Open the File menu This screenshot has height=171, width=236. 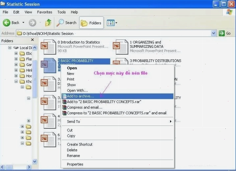(x=5, y=12)
